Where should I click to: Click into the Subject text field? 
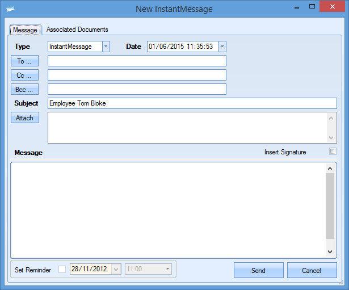click(192, 103)
